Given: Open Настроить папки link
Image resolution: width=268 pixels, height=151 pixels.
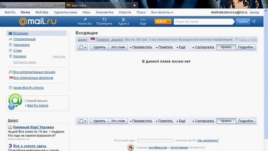Looking at the screenshot, I should pyautogui.click(x=25, y=62).
